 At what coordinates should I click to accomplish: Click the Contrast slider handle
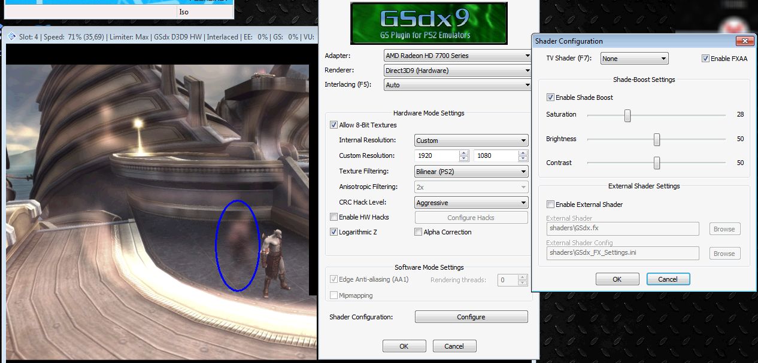[x=657, y=163]
